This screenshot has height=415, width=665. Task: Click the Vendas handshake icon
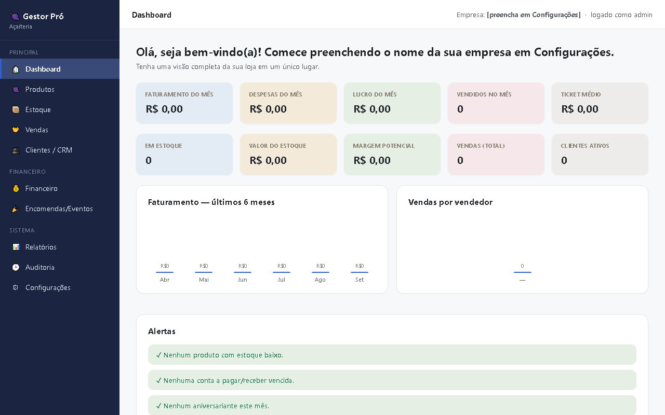click(16, 130)
